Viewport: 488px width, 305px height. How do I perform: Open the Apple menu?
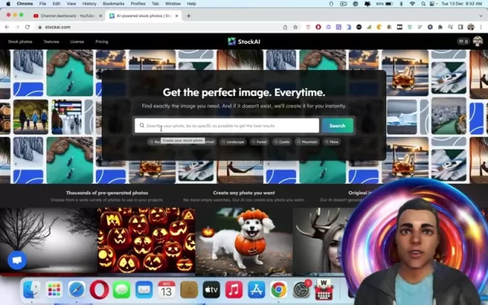(8, 4)
